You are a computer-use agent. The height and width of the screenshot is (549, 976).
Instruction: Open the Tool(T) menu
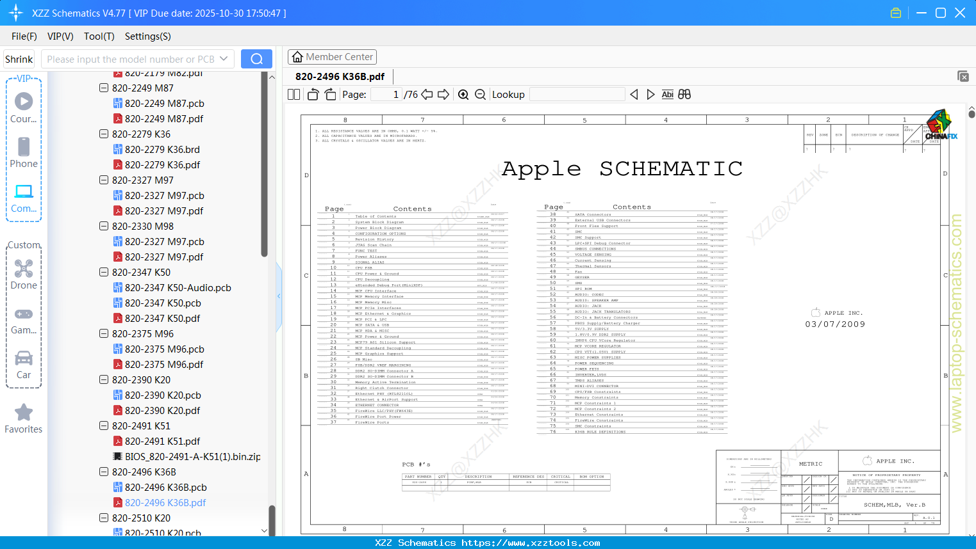tap(99, 36)
